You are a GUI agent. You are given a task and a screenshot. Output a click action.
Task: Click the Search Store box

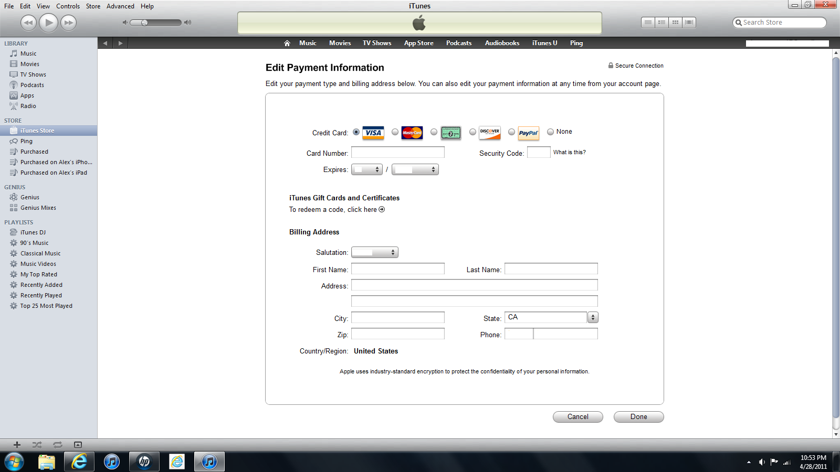[x=780, y=23]
